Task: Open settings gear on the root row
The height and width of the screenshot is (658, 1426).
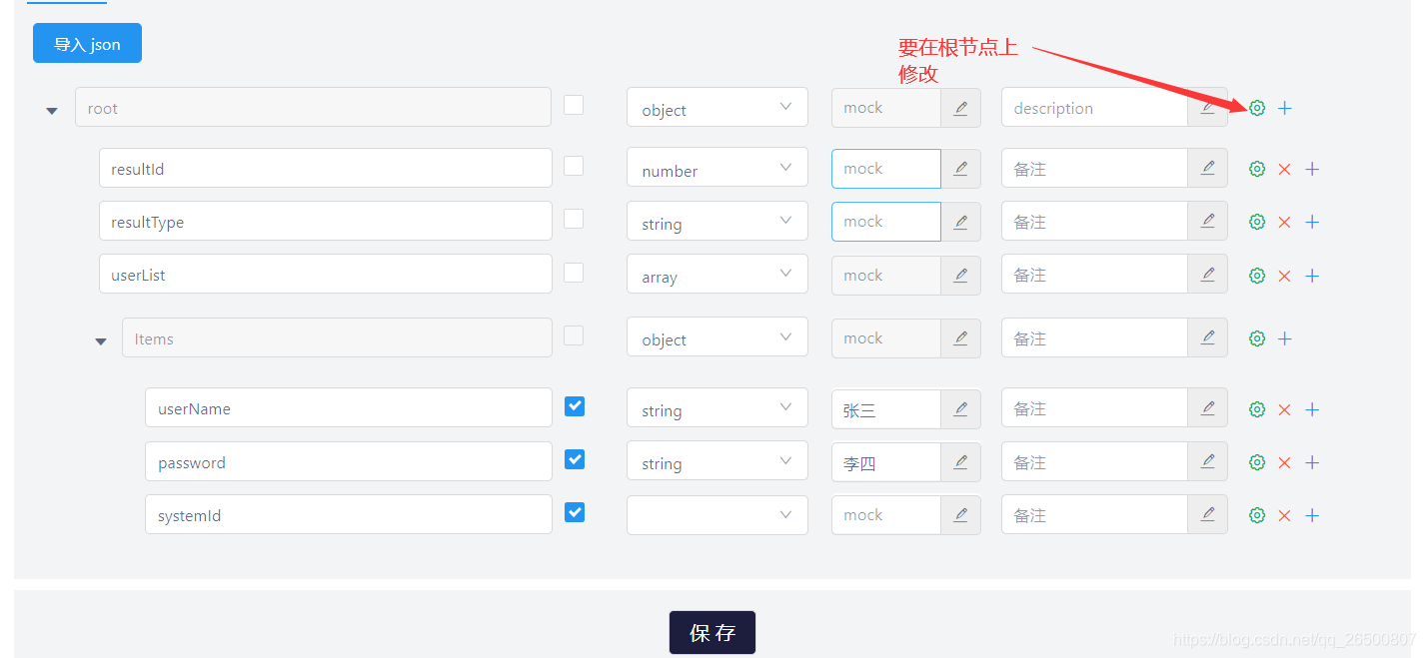Action: point(1256,107)
